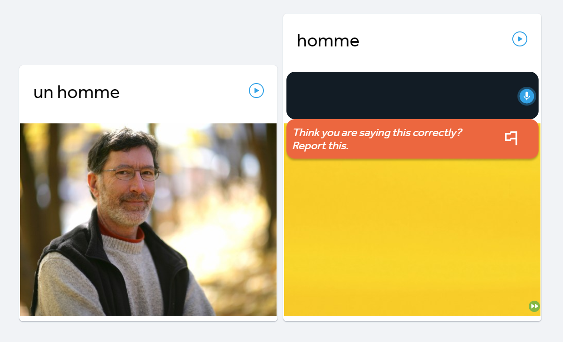Select the orange pronunciation report banner
The height and width of the screenshot is (342, 563).
tap(412, 139)
